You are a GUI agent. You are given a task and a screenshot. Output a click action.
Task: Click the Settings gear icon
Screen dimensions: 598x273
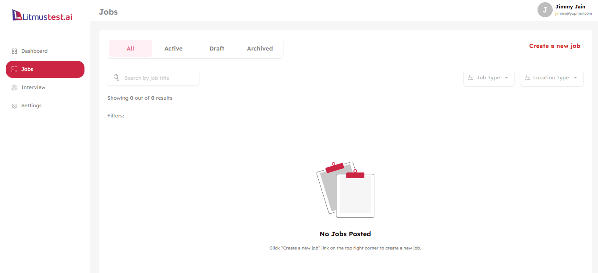[14, 105]
